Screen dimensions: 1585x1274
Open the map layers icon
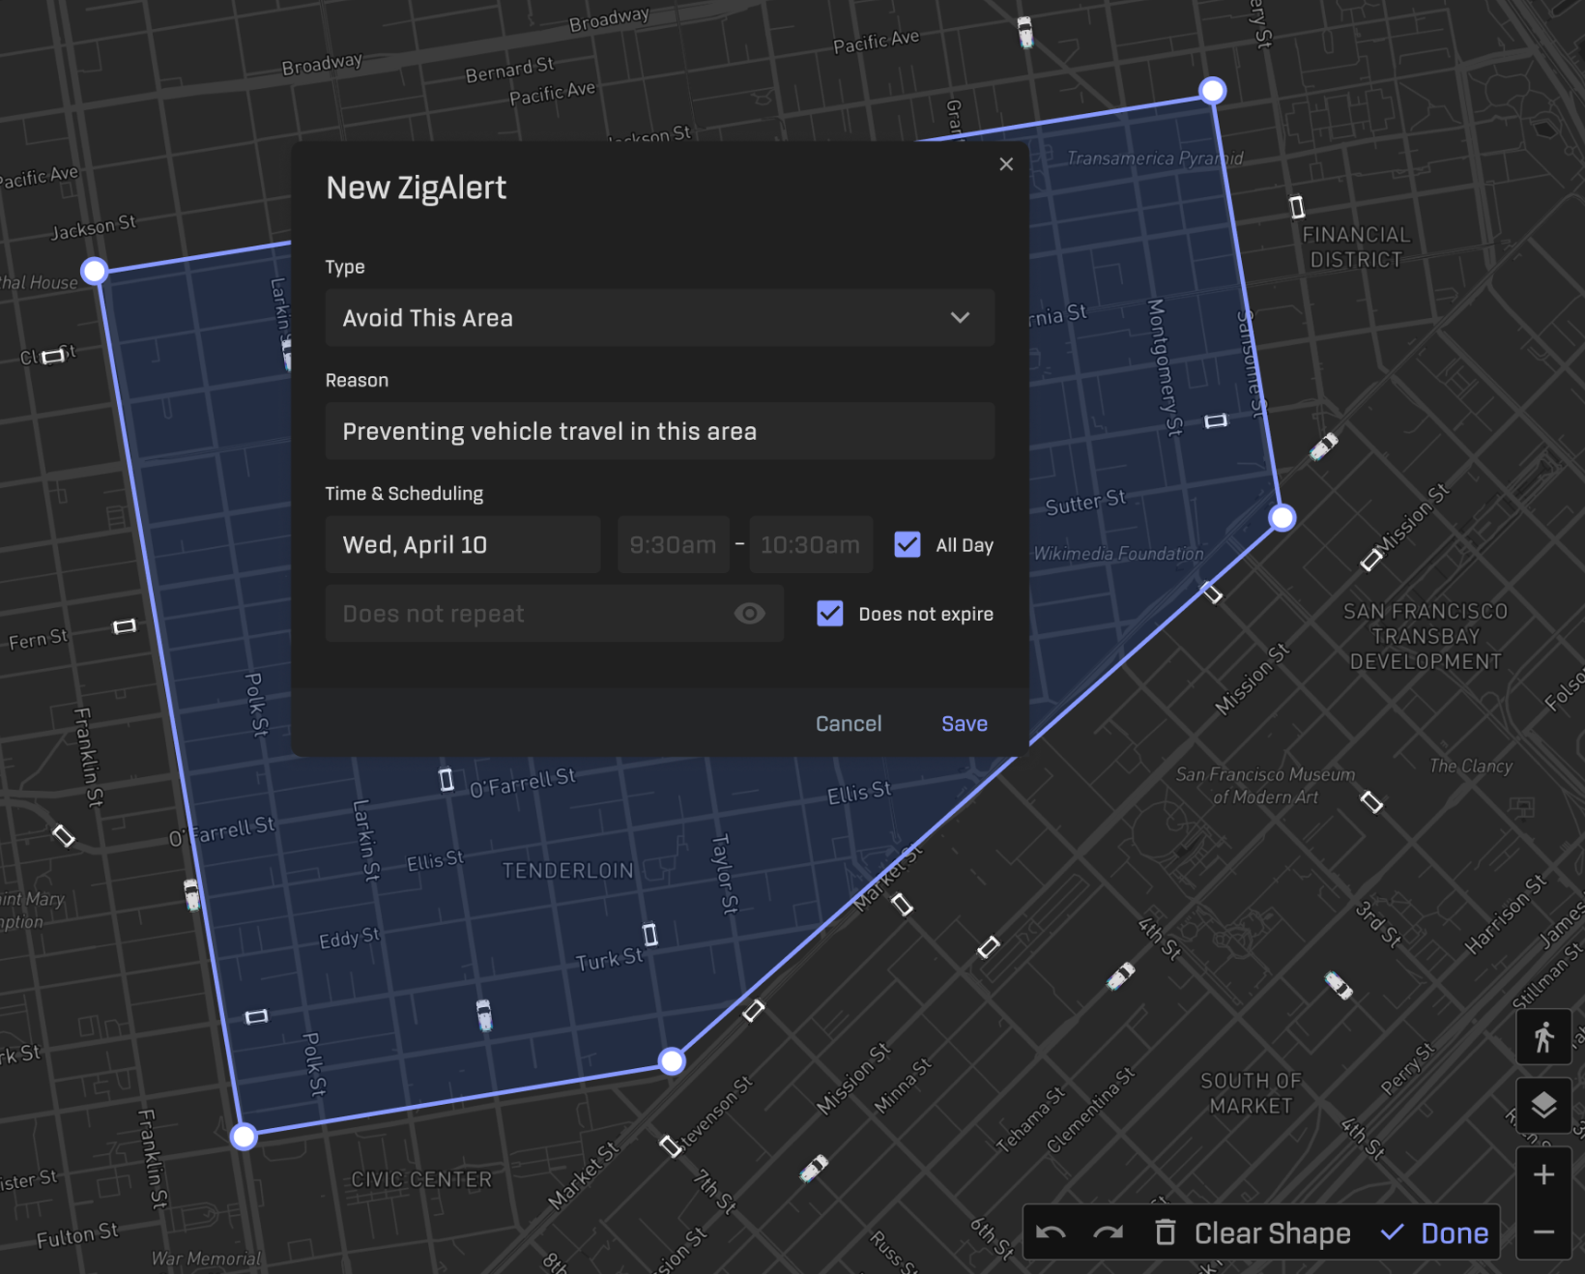coord(1543,1105)
